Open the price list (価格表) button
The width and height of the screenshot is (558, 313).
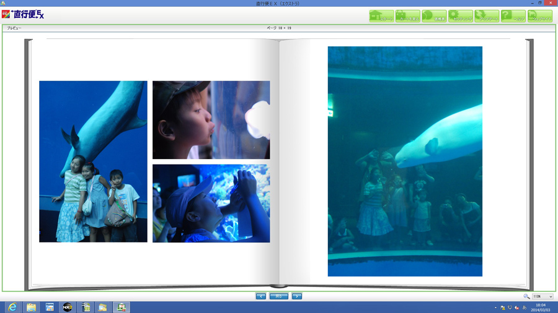[x=434, y=16]
